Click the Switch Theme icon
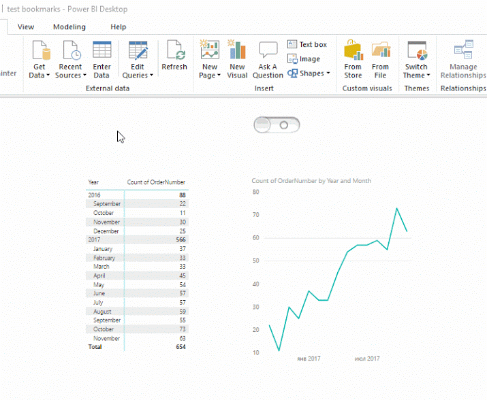Image resolution: width=487 pixels, height=400 pixels. [x=417, y=50]
